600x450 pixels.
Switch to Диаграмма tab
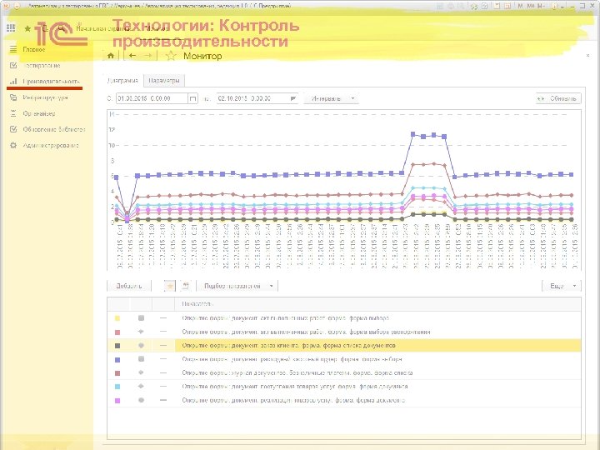122,81
